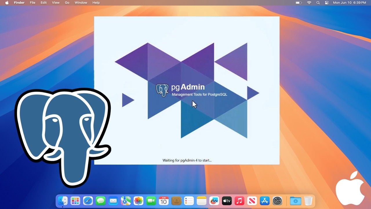This screenshot has height=209, width=371.
Task: Open System Settings from the Dock
Action: tap(277, 201)
